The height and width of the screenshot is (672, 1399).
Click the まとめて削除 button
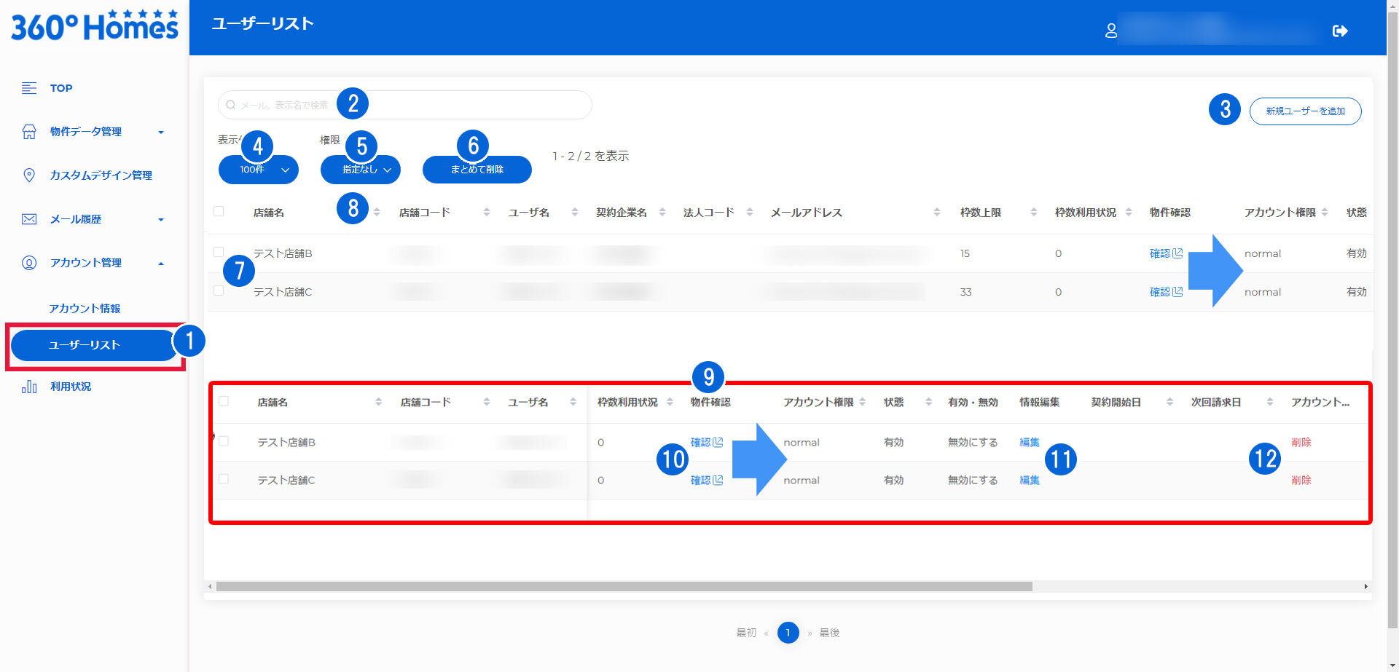click(x=477, y=170)
